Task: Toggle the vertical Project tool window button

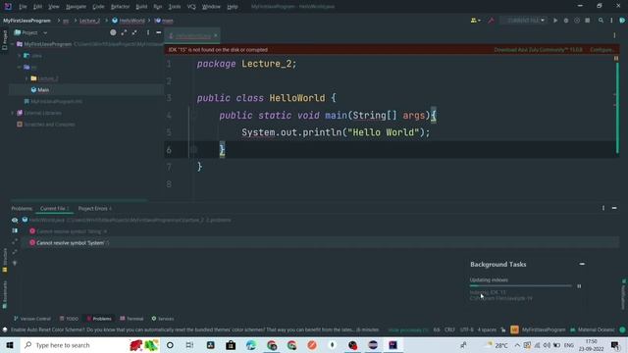Action: tap(4, 40)
